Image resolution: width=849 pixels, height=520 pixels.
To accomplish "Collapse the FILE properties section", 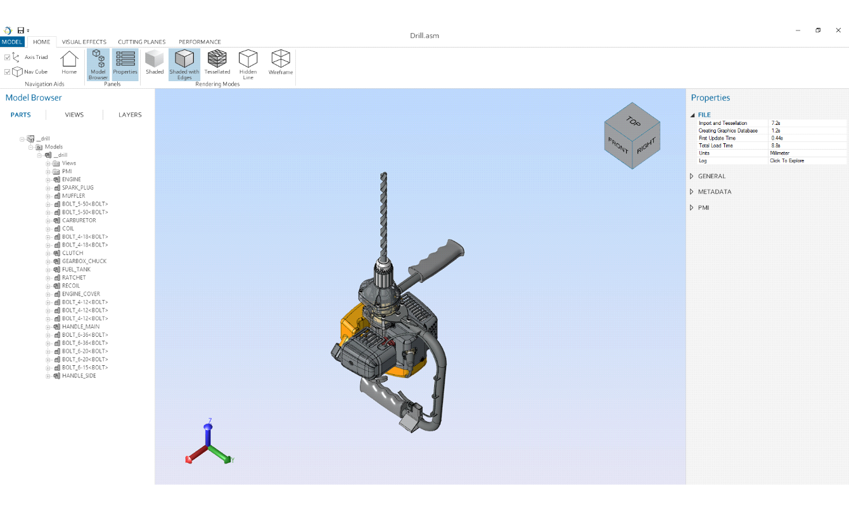I will click(692, 115).
